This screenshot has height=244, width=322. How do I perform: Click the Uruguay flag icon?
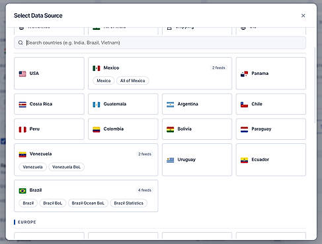pos(171,160)
